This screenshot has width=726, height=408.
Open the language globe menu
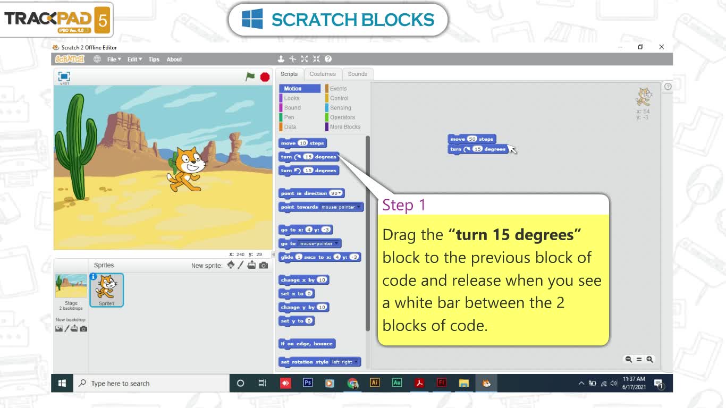click(x=97, y=59)
